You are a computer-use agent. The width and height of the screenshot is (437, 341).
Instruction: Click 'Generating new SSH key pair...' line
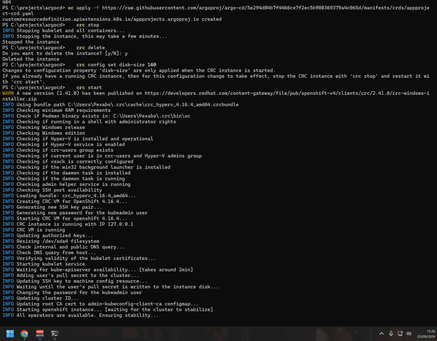point(52,207)
